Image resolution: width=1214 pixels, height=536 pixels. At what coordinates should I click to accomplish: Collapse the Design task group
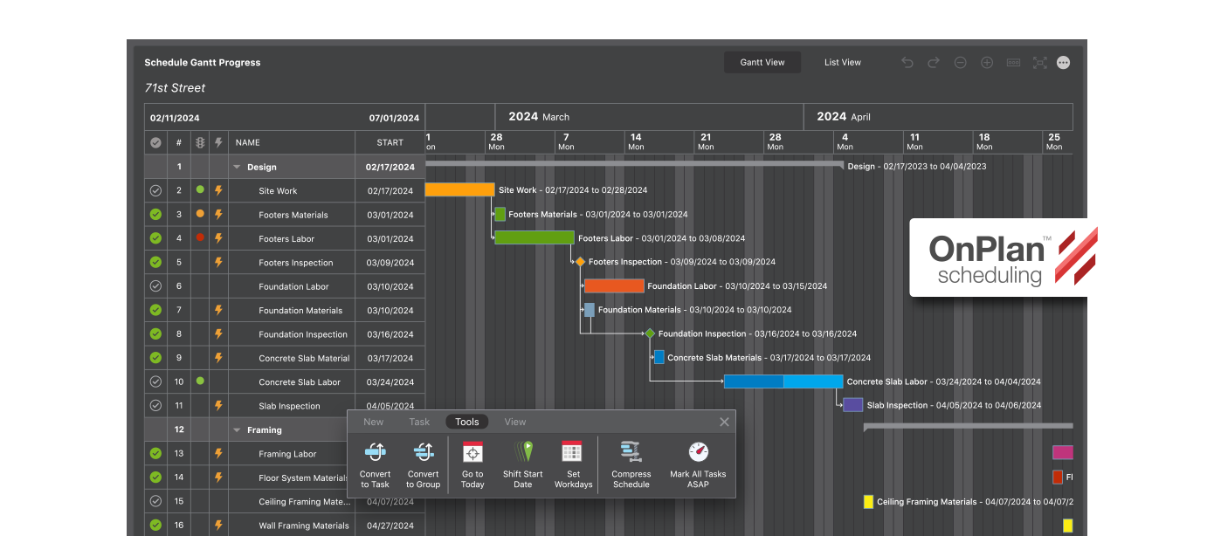(x=237, y=167)
